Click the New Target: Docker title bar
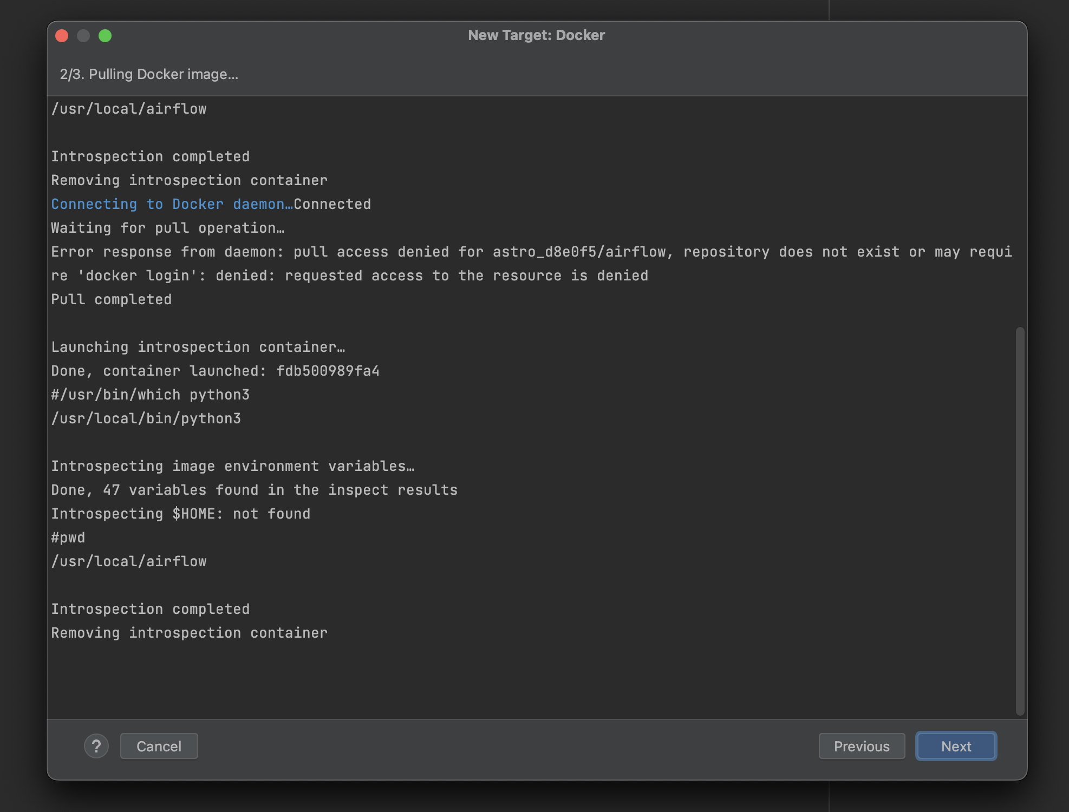The height and width of the screenshot is (812, 1069). pos(536,35)
